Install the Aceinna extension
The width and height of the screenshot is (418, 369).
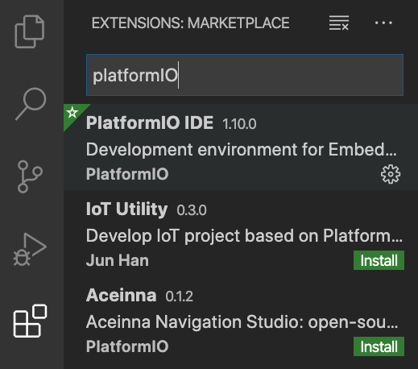pos(379,346)
